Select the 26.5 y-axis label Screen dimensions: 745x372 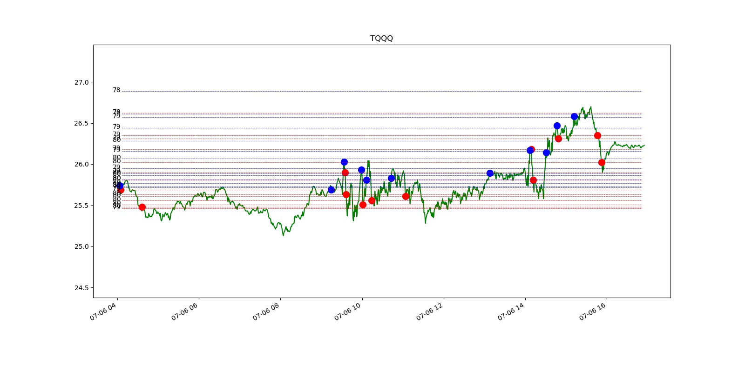(81, 123)
